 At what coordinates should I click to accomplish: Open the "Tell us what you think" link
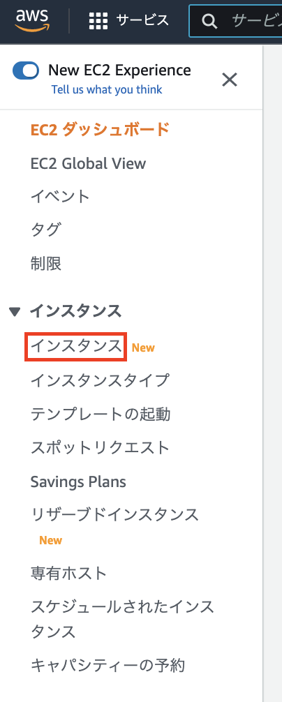click(107, 89)
